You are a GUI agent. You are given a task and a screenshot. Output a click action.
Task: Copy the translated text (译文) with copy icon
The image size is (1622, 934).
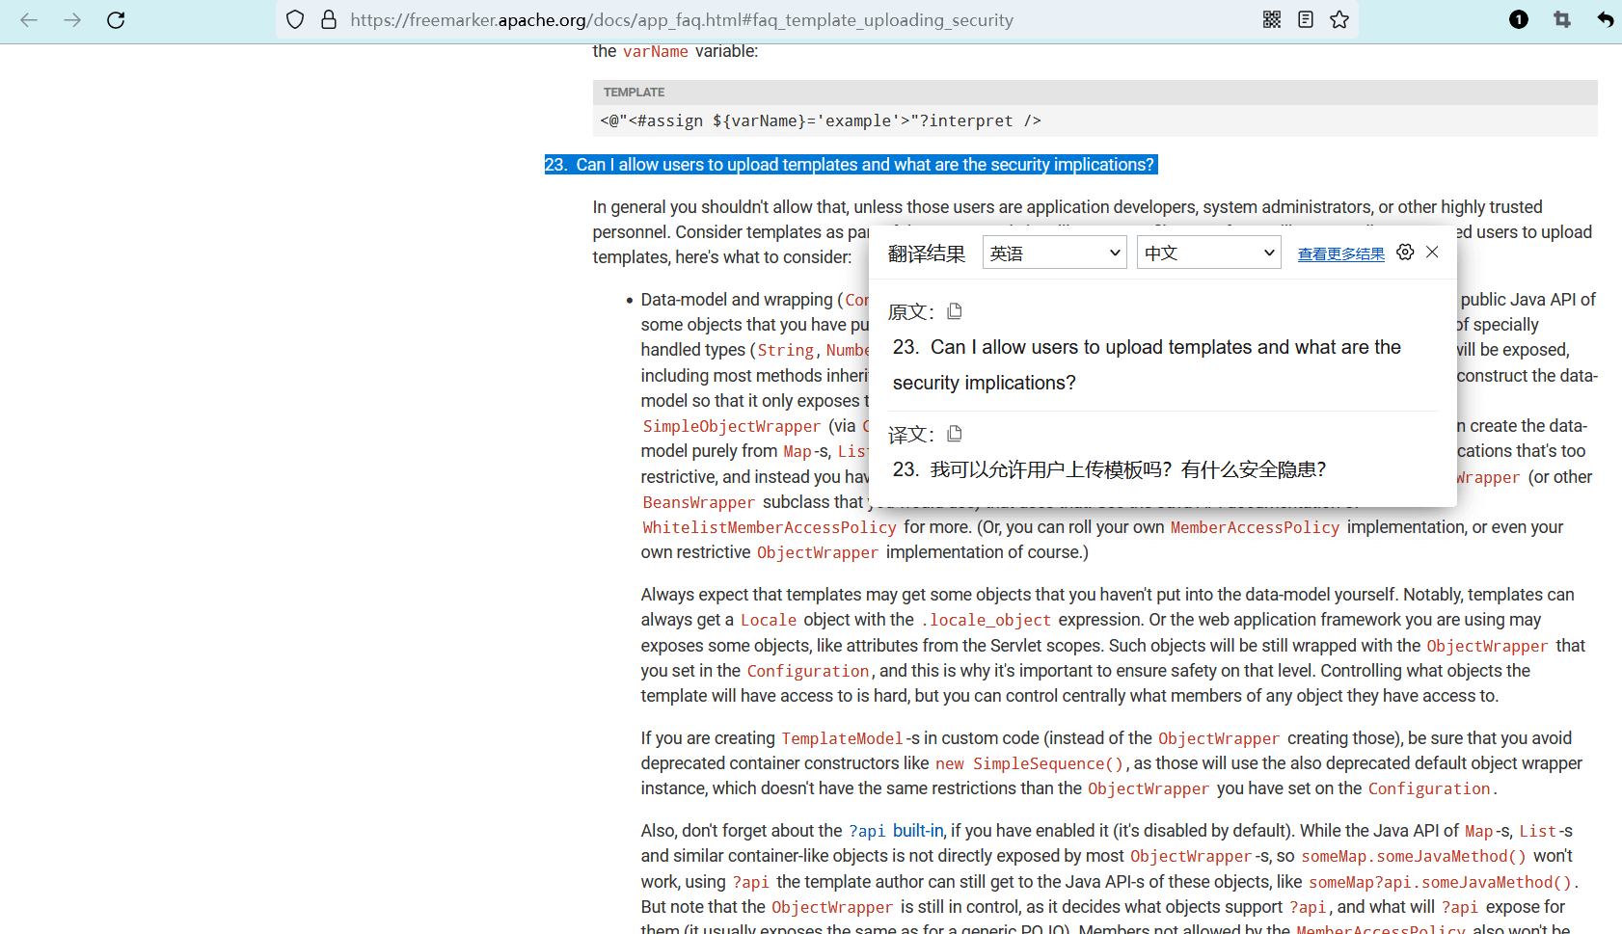pyautogui.click(x=955, y=434)
